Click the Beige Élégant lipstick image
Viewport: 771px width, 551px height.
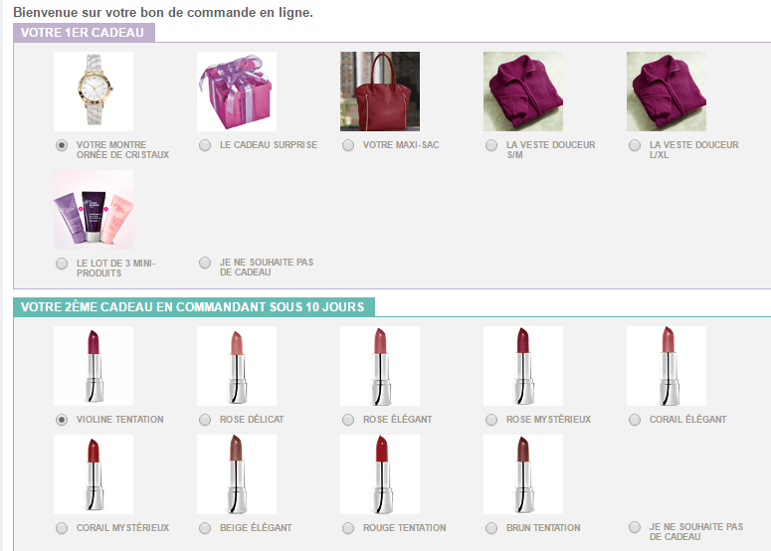coord(237,474)
